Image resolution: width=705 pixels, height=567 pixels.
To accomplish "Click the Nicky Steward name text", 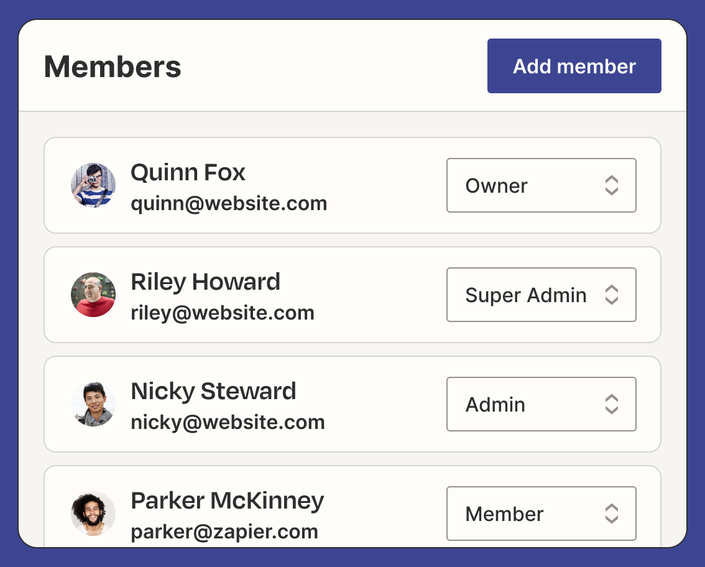I will tap(213, 391).
